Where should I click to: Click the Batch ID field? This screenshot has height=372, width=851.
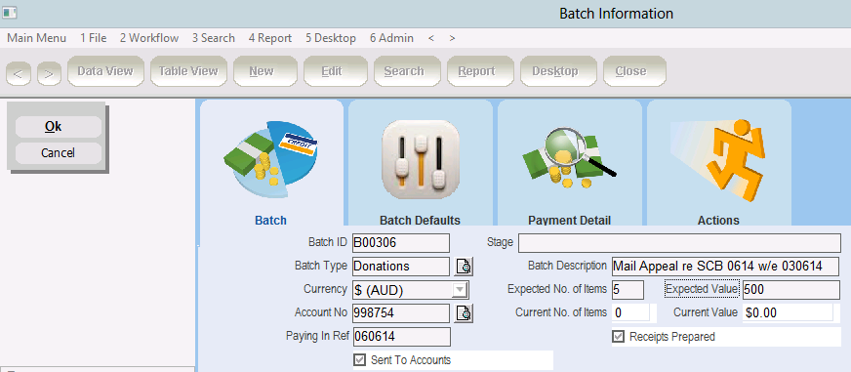tap(401, 243)
